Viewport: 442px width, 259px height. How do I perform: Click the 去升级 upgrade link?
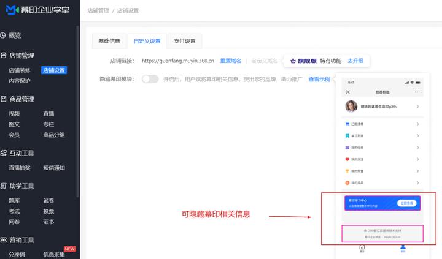(355, 61)
